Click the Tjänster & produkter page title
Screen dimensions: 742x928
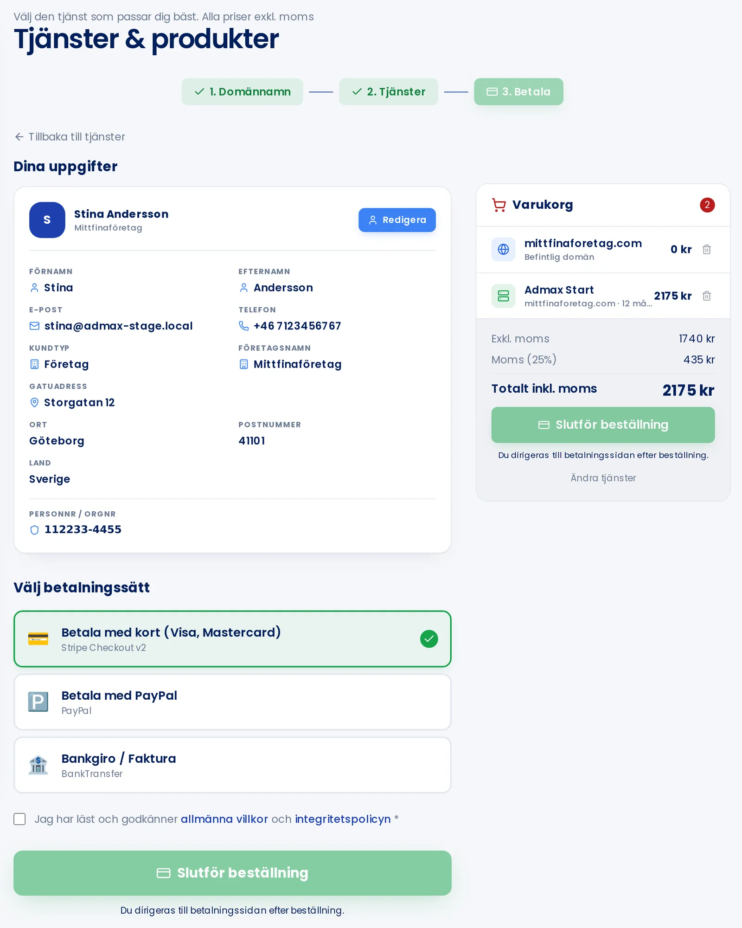[146, 39]
